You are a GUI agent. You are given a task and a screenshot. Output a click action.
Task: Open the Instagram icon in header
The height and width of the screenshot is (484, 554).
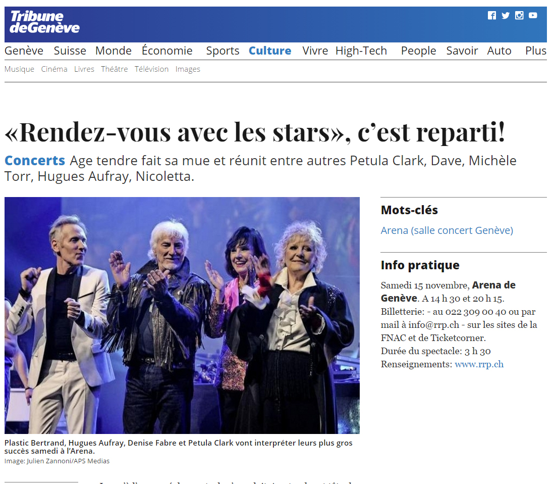[x=519, y=15]
